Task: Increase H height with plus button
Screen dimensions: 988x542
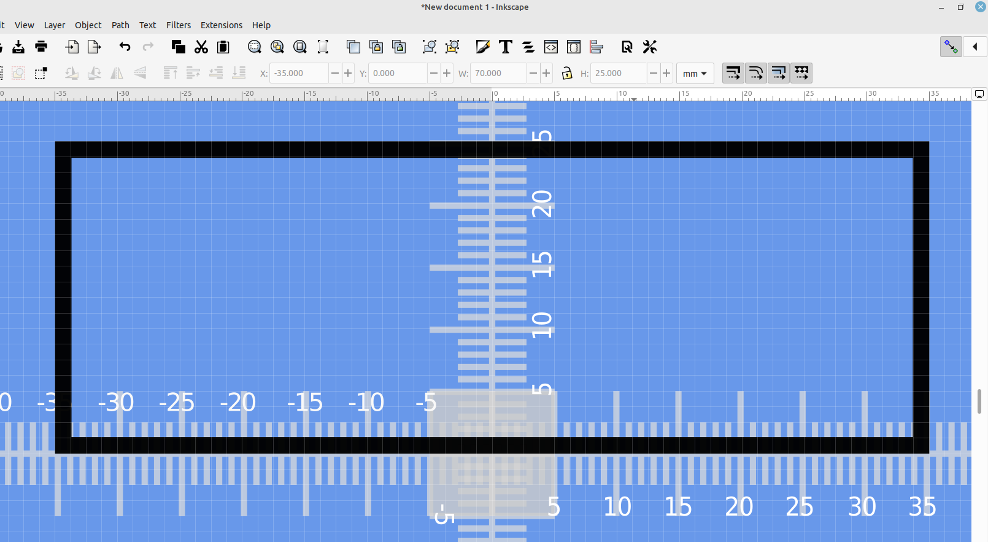Action: click(x=666, y=73)
